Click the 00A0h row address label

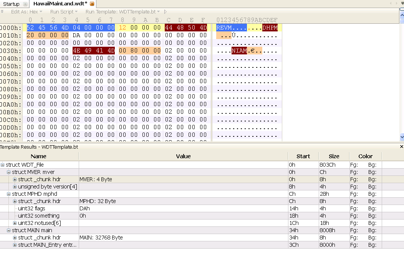(x=10, y=104)
